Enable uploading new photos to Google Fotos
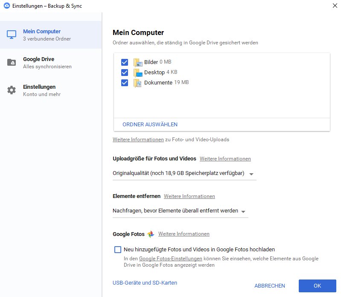 pyautogui.click(x=118, y=250)
